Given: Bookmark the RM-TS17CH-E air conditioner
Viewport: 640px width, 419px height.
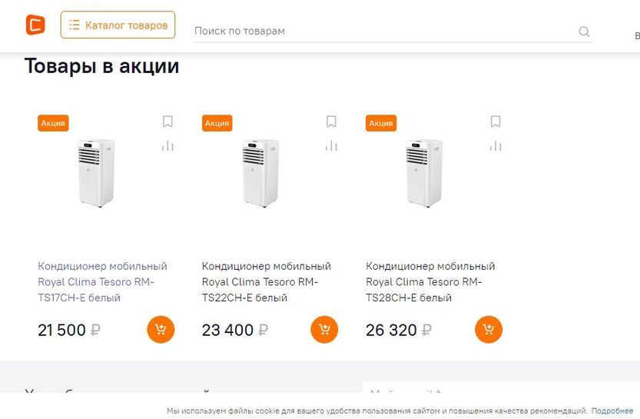Looking at the screenshot, I should coord(167,121).
